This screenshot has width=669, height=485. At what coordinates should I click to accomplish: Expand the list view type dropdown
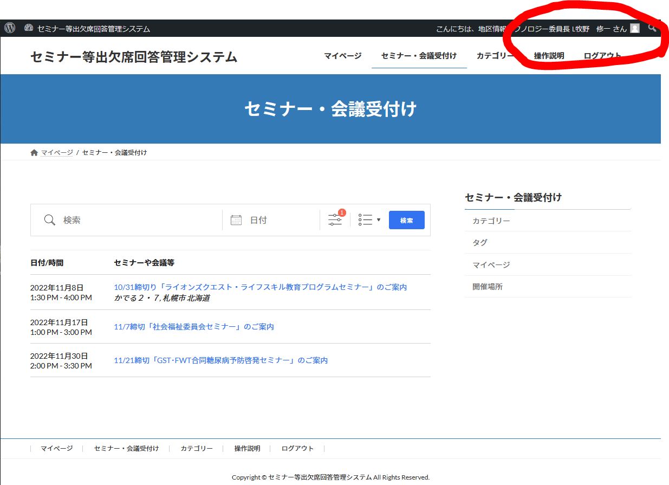point(369,220)
